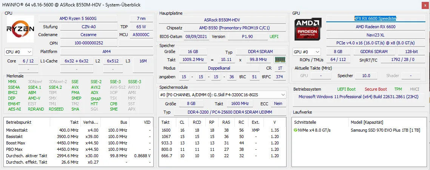
Task: Click the AVX2 feature flag
Action: (x=96, y=88)
